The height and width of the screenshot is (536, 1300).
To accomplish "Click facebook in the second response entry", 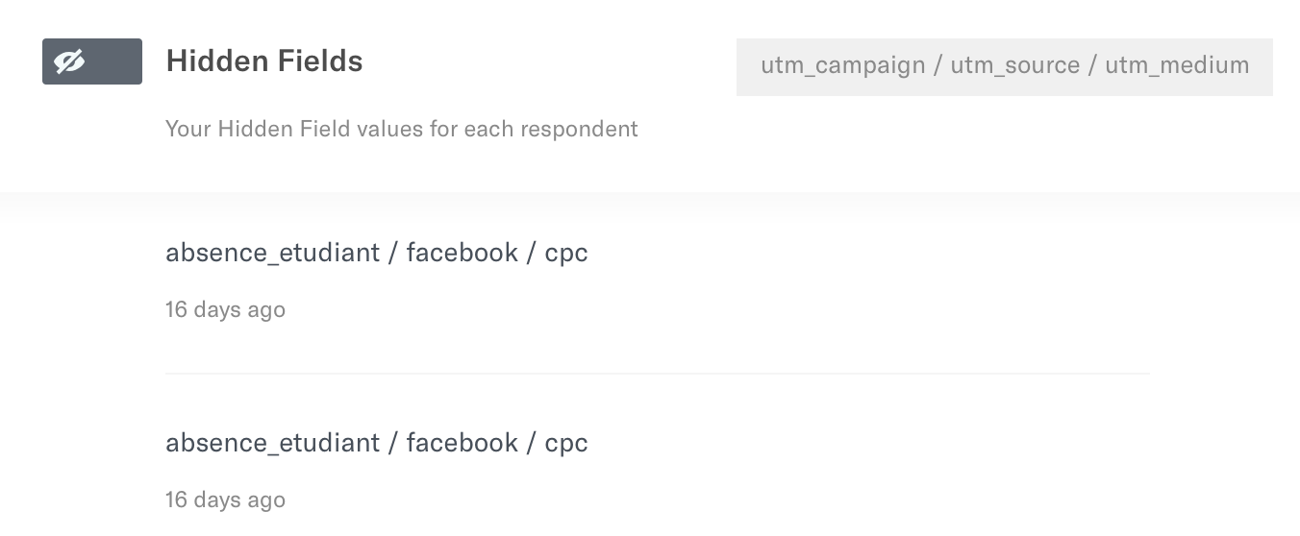I will click(462, 443).
